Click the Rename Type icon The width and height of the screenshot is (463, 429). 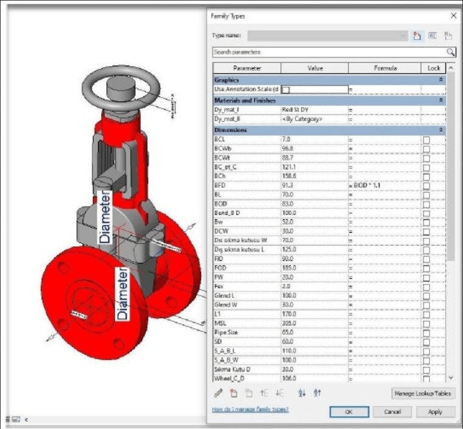[433, 36]
